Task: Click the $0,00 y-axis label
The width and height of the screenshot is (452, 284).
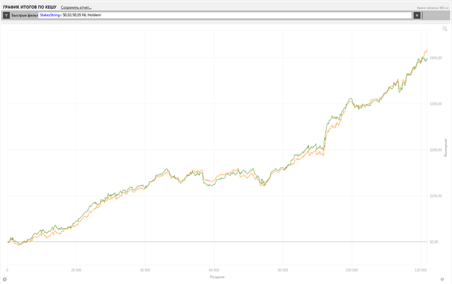Action: coord(435,241)
